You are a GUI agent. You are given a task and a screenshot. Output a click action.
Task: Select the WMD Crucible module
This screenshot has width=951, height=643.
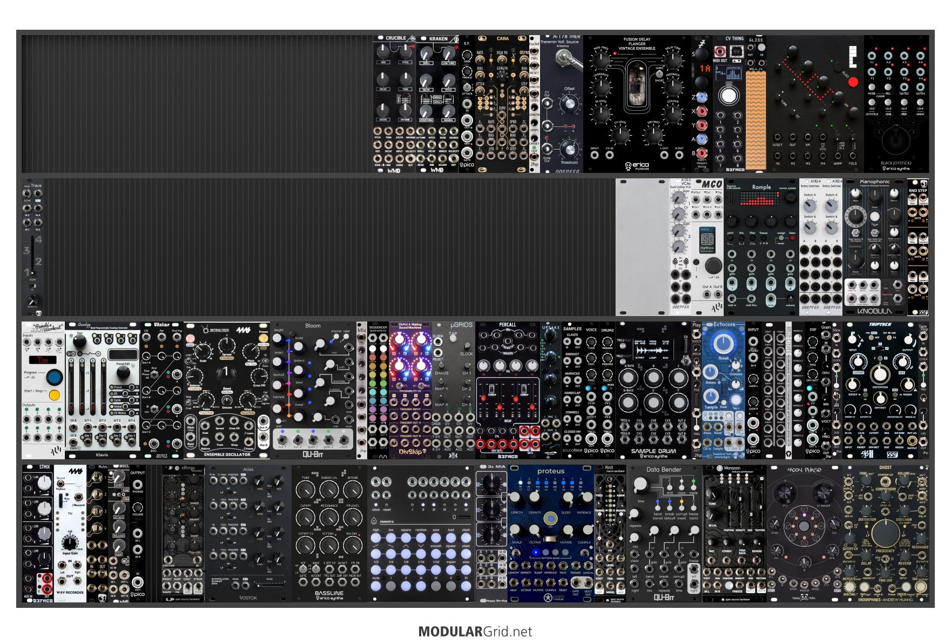tap(394, 104)
